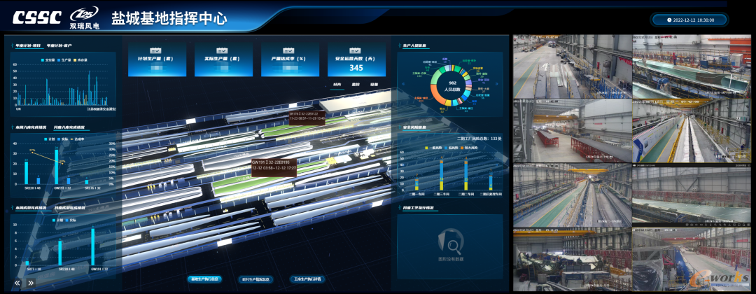Click the 叶片生产情况总览 button
This screenshot has height=294, width=756.
coord(255,279)
